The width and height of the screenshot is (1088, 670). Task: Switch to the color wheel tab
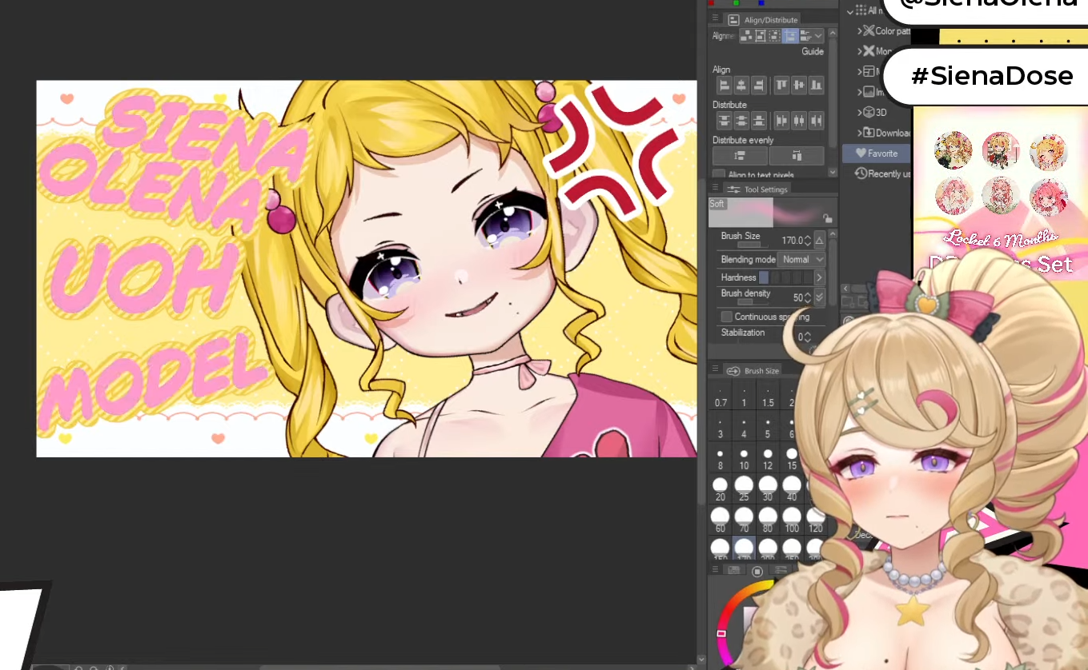757,571
